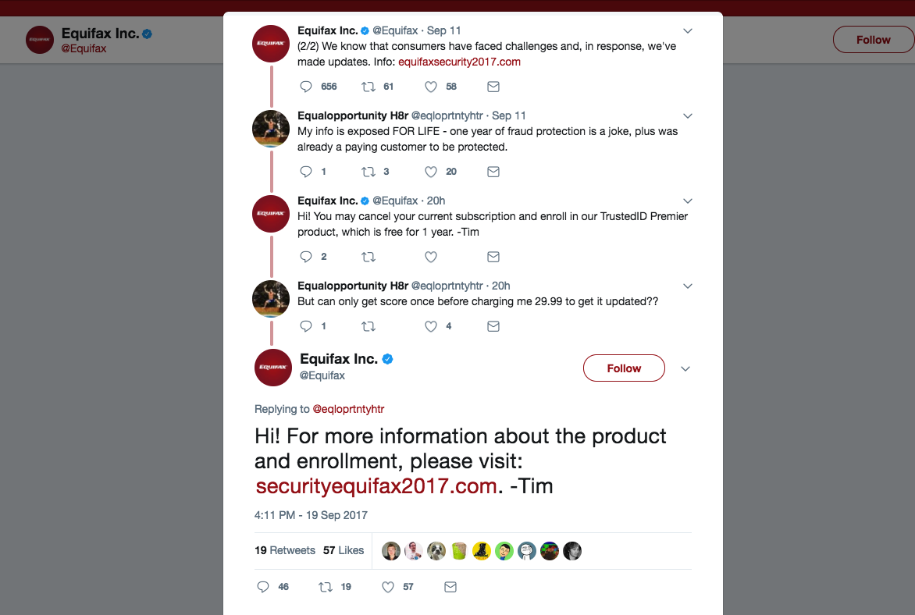Retweet the main tweet with 19 retweets

pos(326,587)
